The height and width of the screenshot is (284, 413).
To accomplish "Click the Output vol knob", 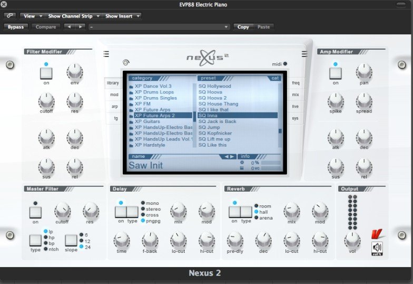I will pos(352,241).
